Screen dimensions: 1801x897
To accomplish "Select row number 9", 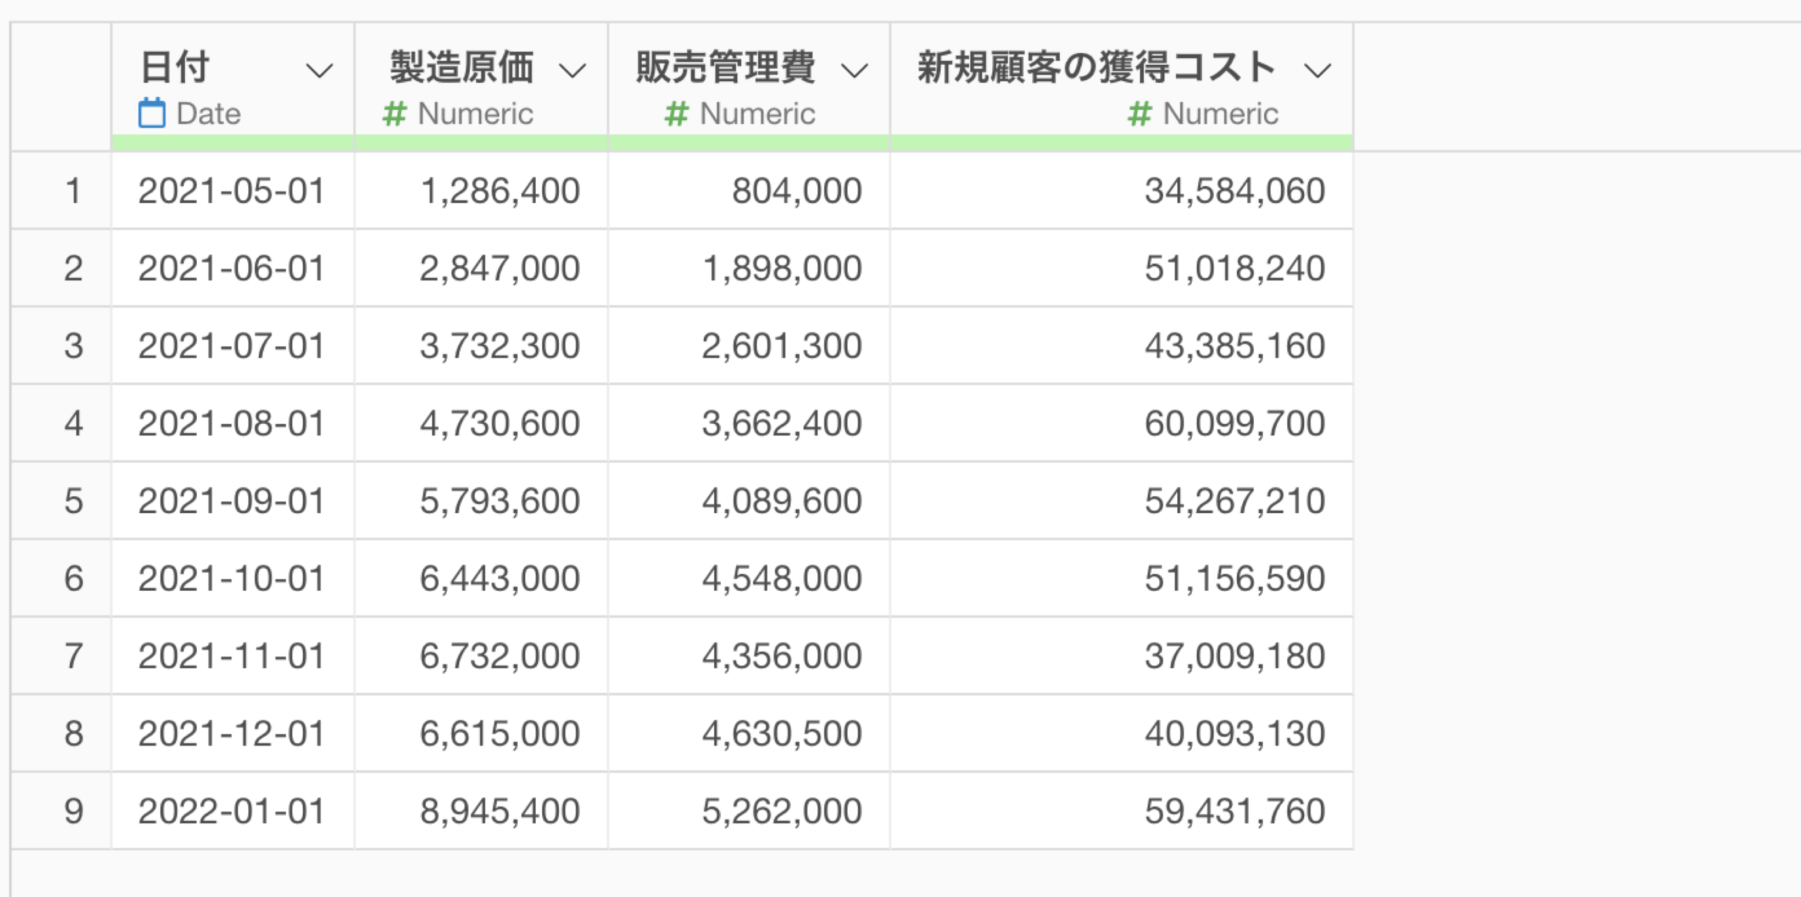I will 74,811.
